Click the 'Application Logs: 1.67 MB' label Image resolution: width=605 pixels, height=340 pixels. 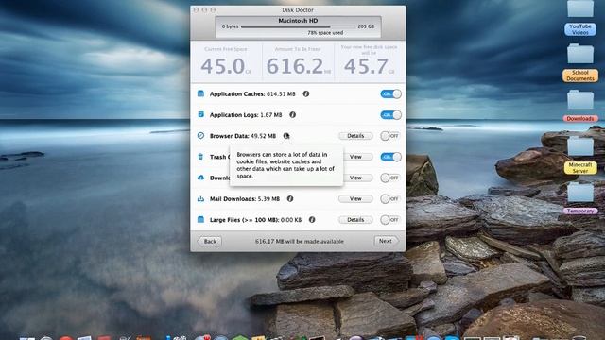click(x=246, y=115)
